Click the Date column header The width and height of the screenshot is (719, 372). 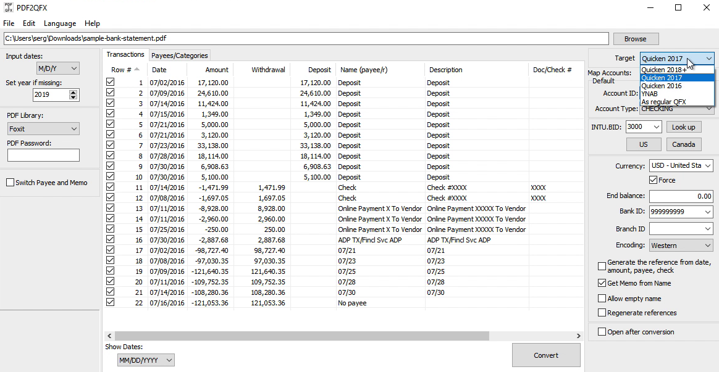(167, 70)
